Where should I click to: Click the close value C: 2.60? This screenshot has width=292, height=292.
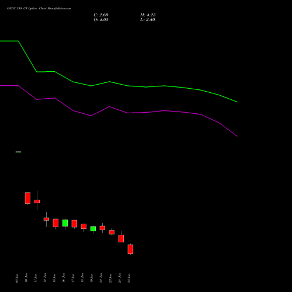(101, 15)
